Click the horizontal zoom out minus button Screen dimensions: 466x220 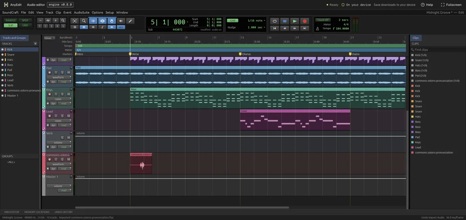point(40,20)
